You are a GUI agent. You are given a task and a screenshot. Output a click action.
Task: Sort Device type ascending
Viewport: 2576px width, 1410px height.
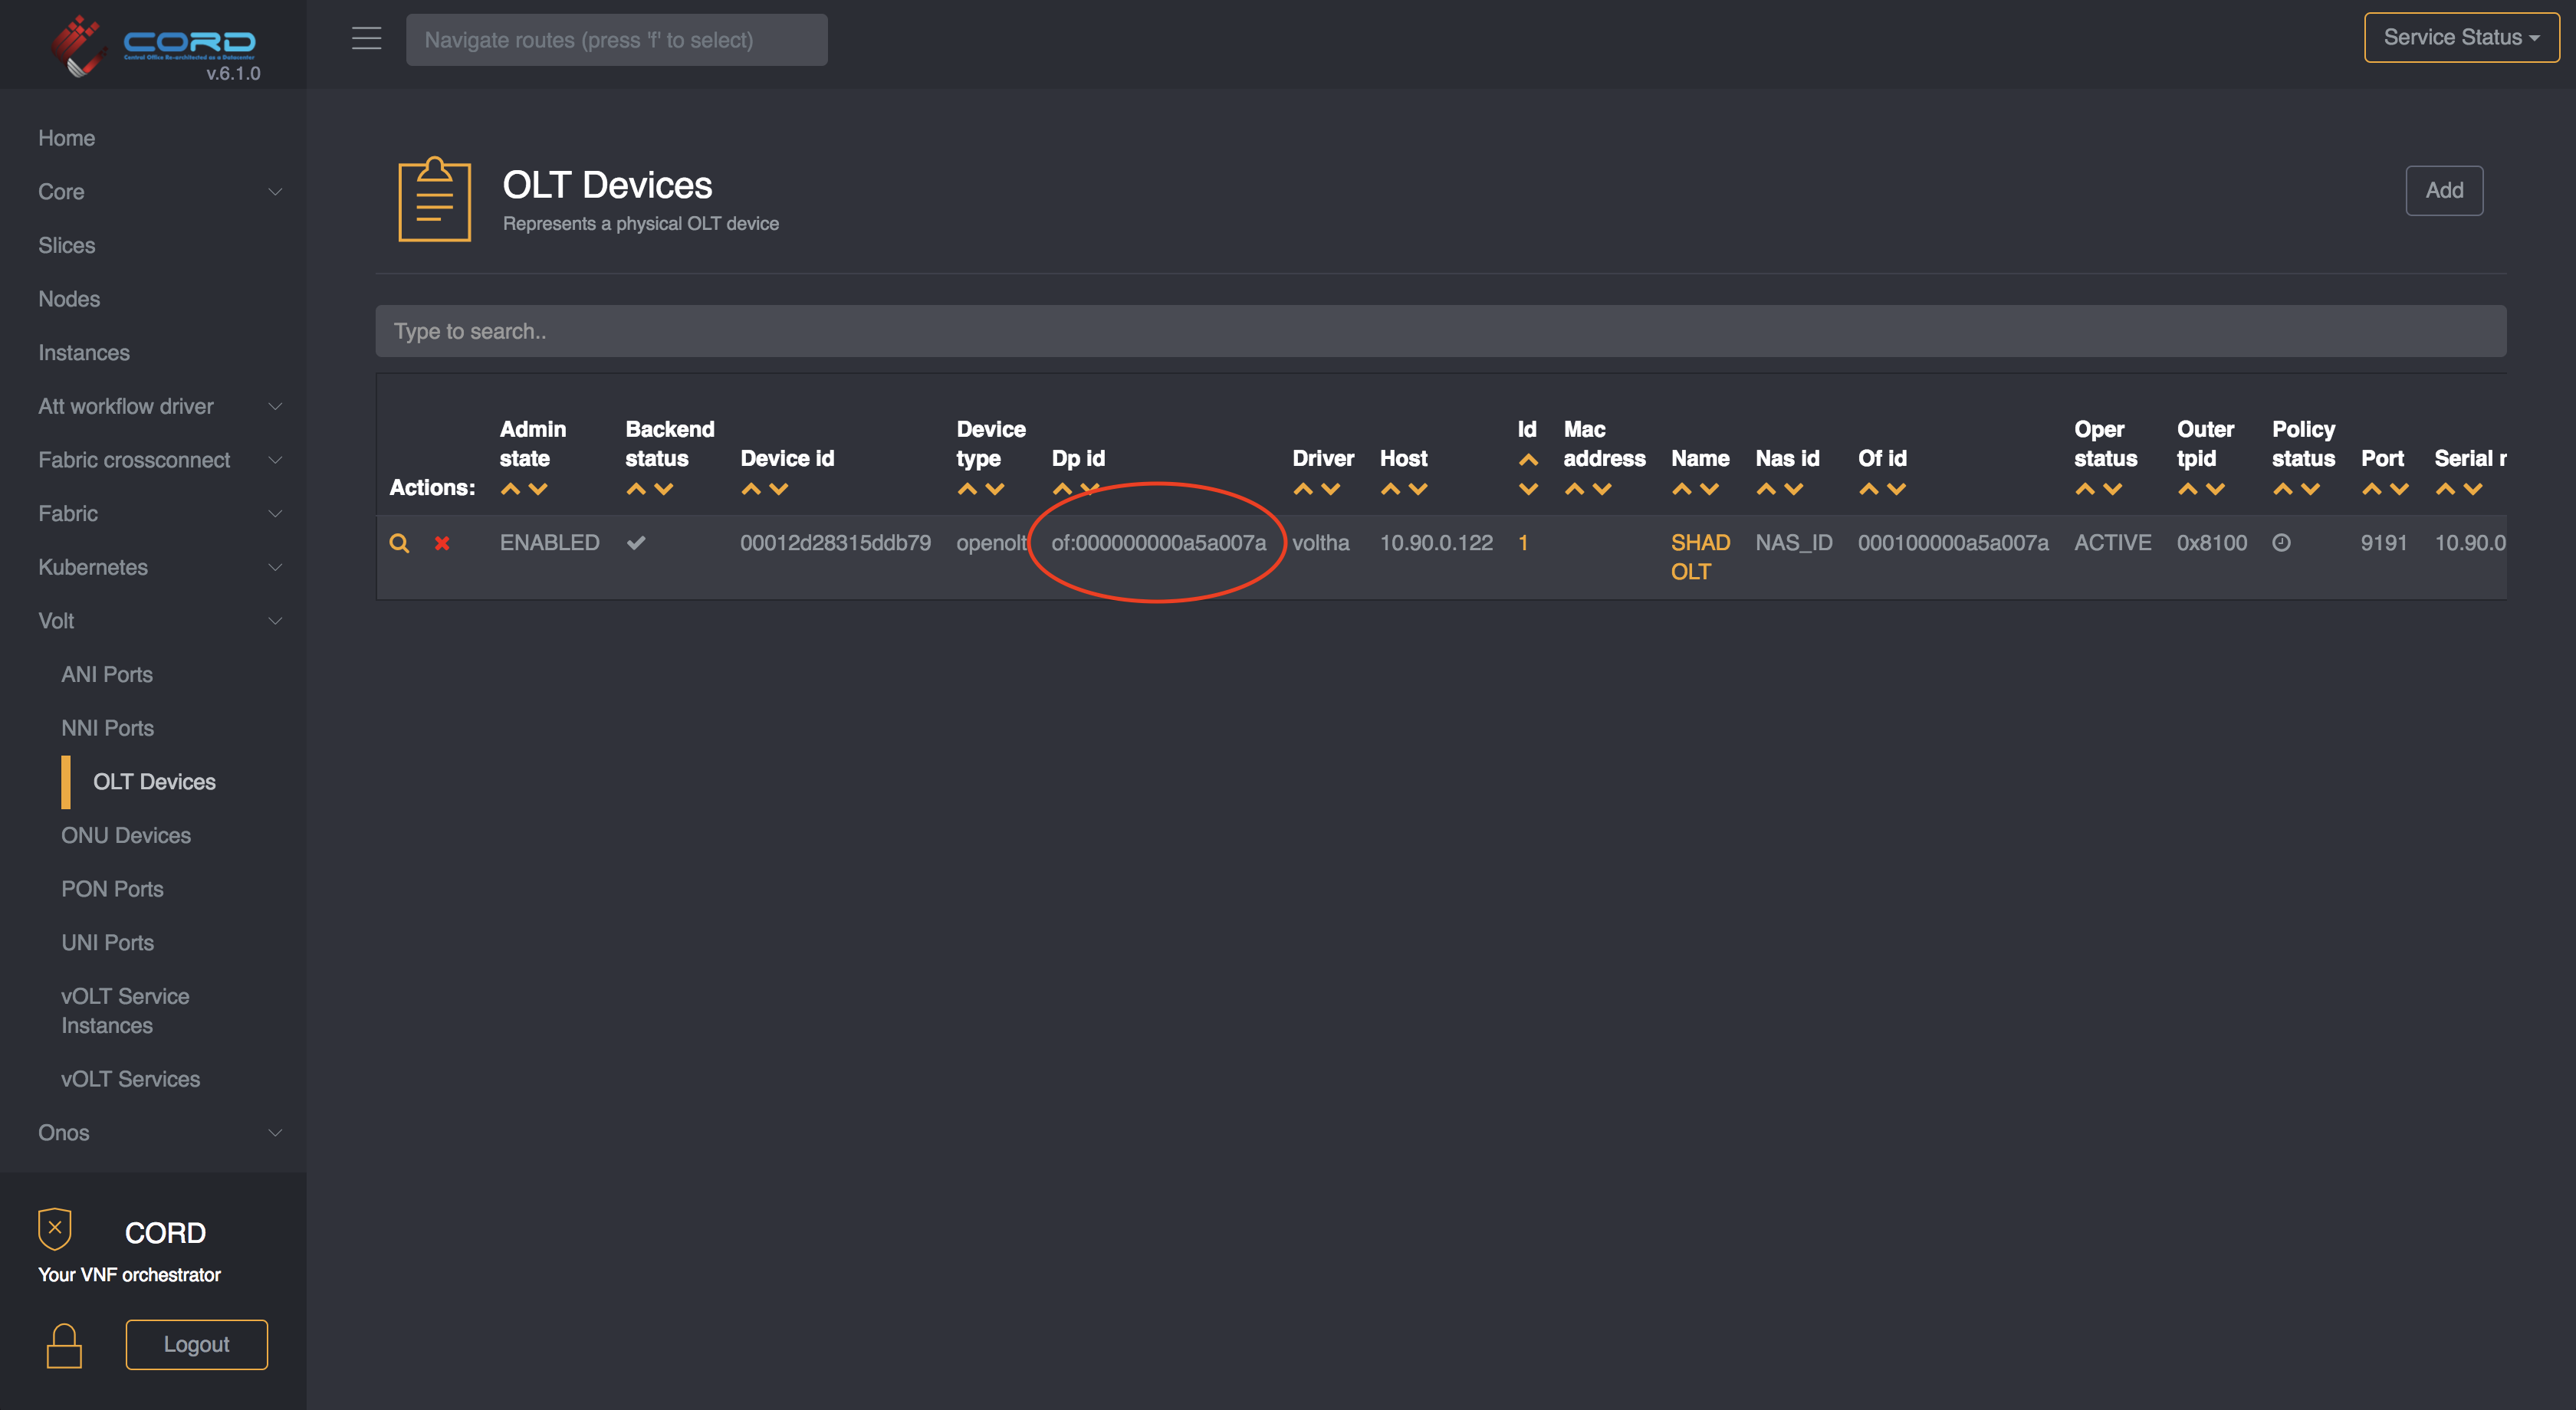(967, 489)
